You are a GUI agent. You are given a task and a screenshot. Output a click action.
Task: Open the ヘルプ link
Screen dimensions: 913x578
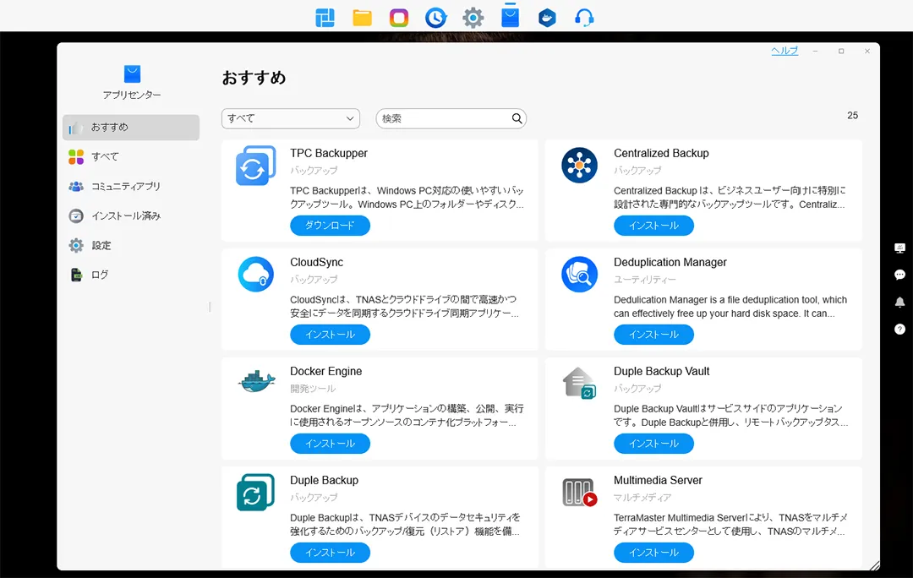tap(784, 51)
